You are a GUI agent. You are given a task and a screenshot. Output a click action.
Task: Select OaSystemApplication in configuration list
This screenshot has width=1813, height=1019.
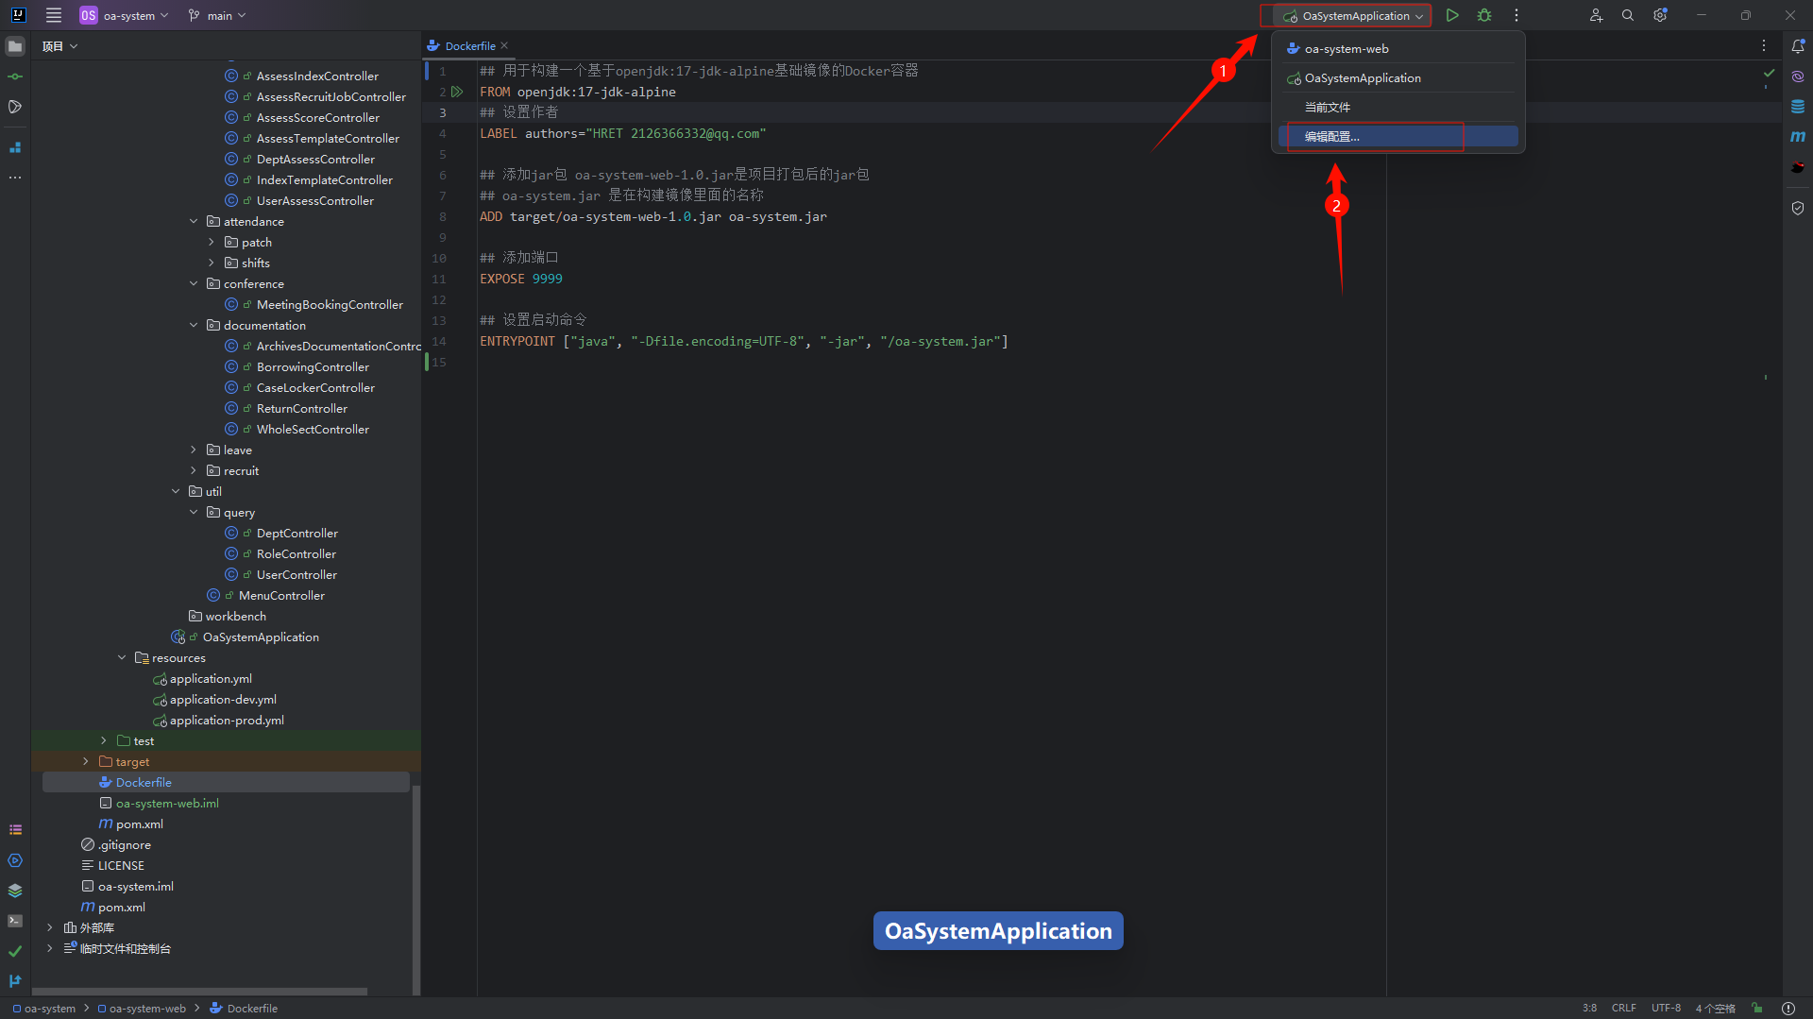pos(1398,78)
